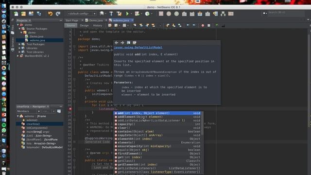Switch to the Start Page tab
The height and width of the screenshot is (175, 311).
coord(71,20)
